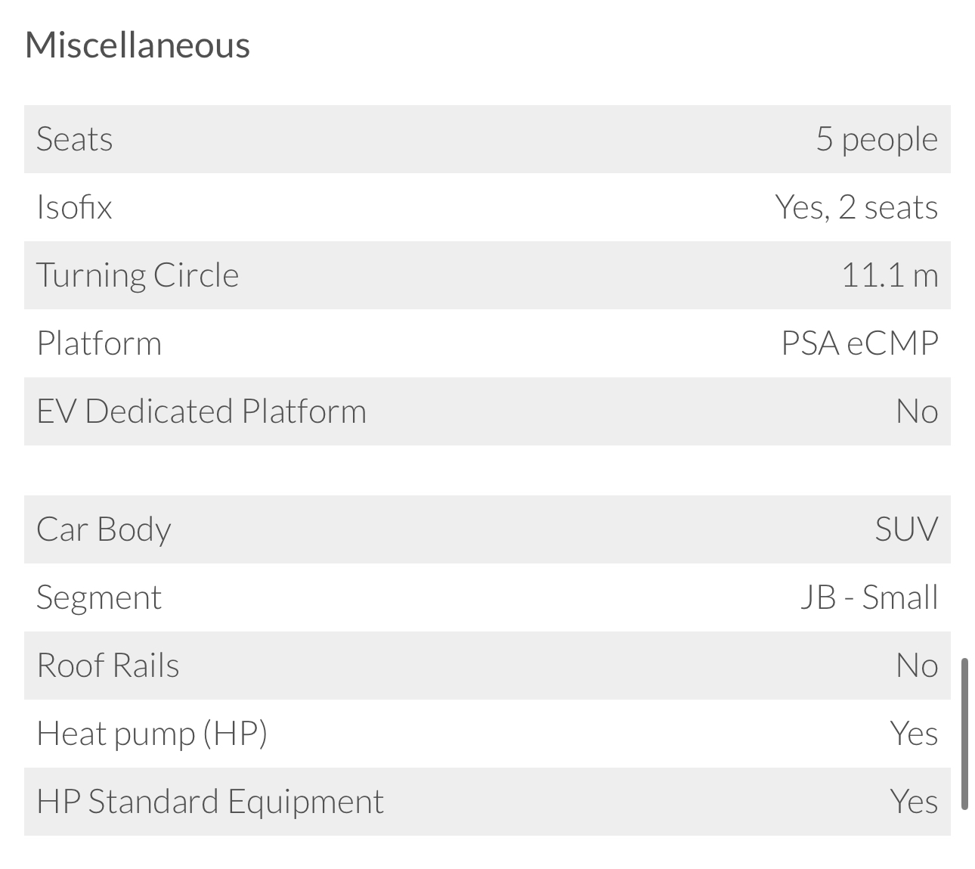Viewport: 975px width, 869px height.
Task: Select the 'Yes, 2 seats' value
Action: (856, 207)
